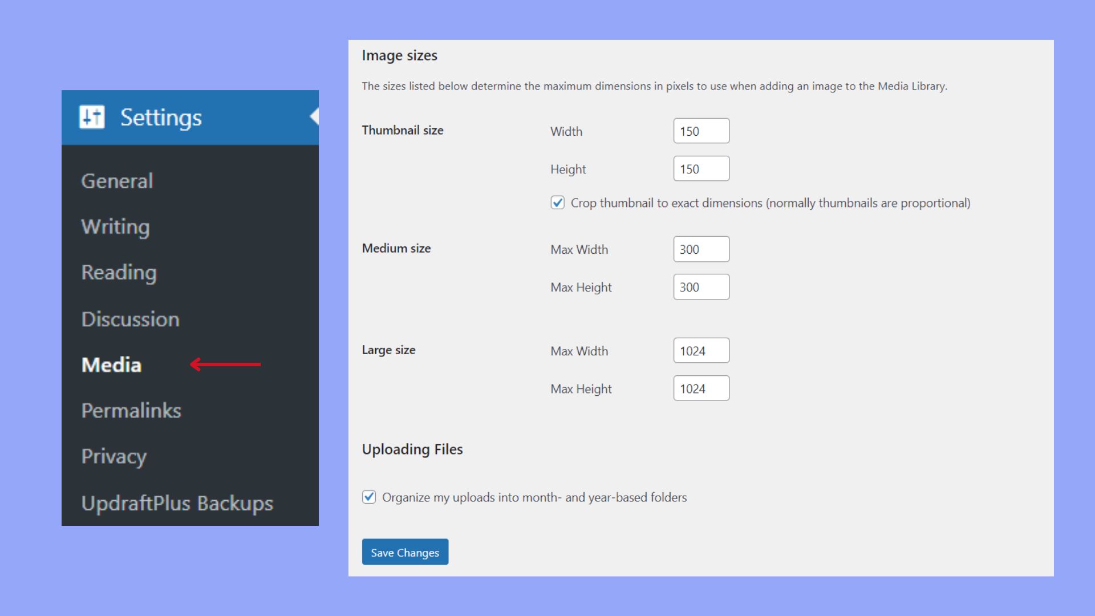Select Reading from the settings menu

(x=119, y=273)
